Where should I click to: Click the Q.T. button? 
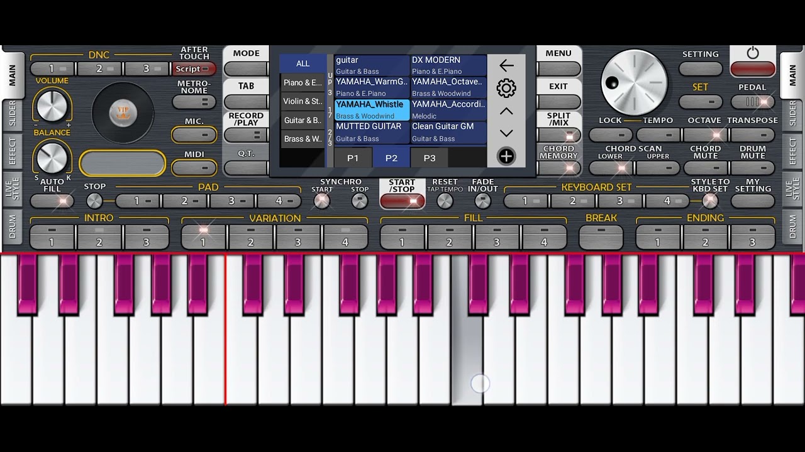[246, 168]
